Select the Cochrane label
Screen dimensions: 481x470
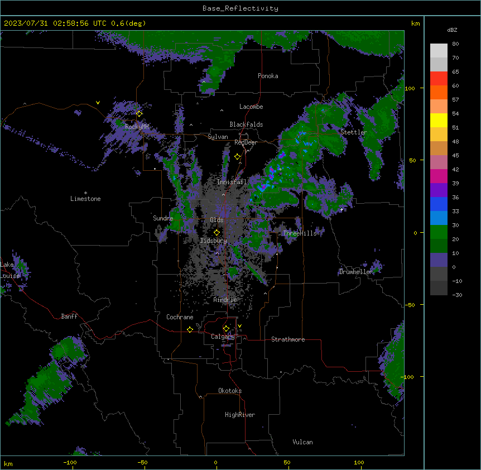click(180, 317)
